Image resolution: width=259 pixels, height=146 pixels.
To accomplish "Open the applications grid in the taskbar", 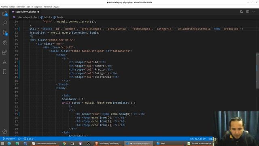I will [3, 144].
